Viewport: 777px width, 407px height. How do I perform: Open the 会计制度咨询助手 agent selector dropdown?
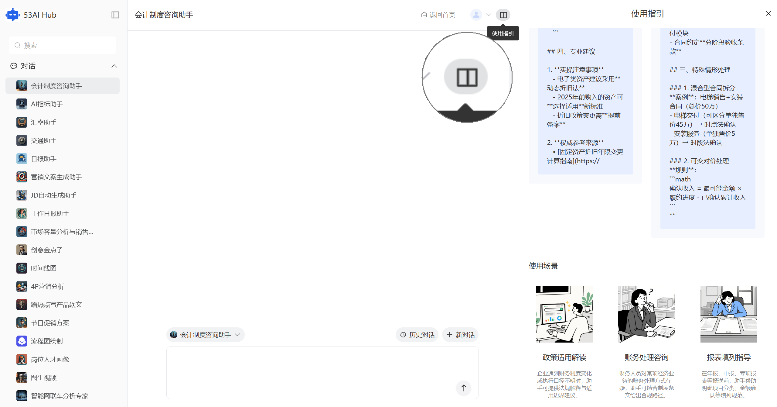pos(206,335)
